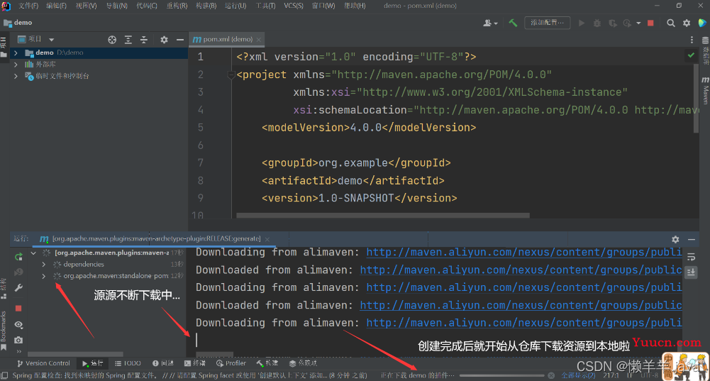Hide the Project panel with minus icon
710x381 pixels.
pyautogui.click(x=179, y=40)
